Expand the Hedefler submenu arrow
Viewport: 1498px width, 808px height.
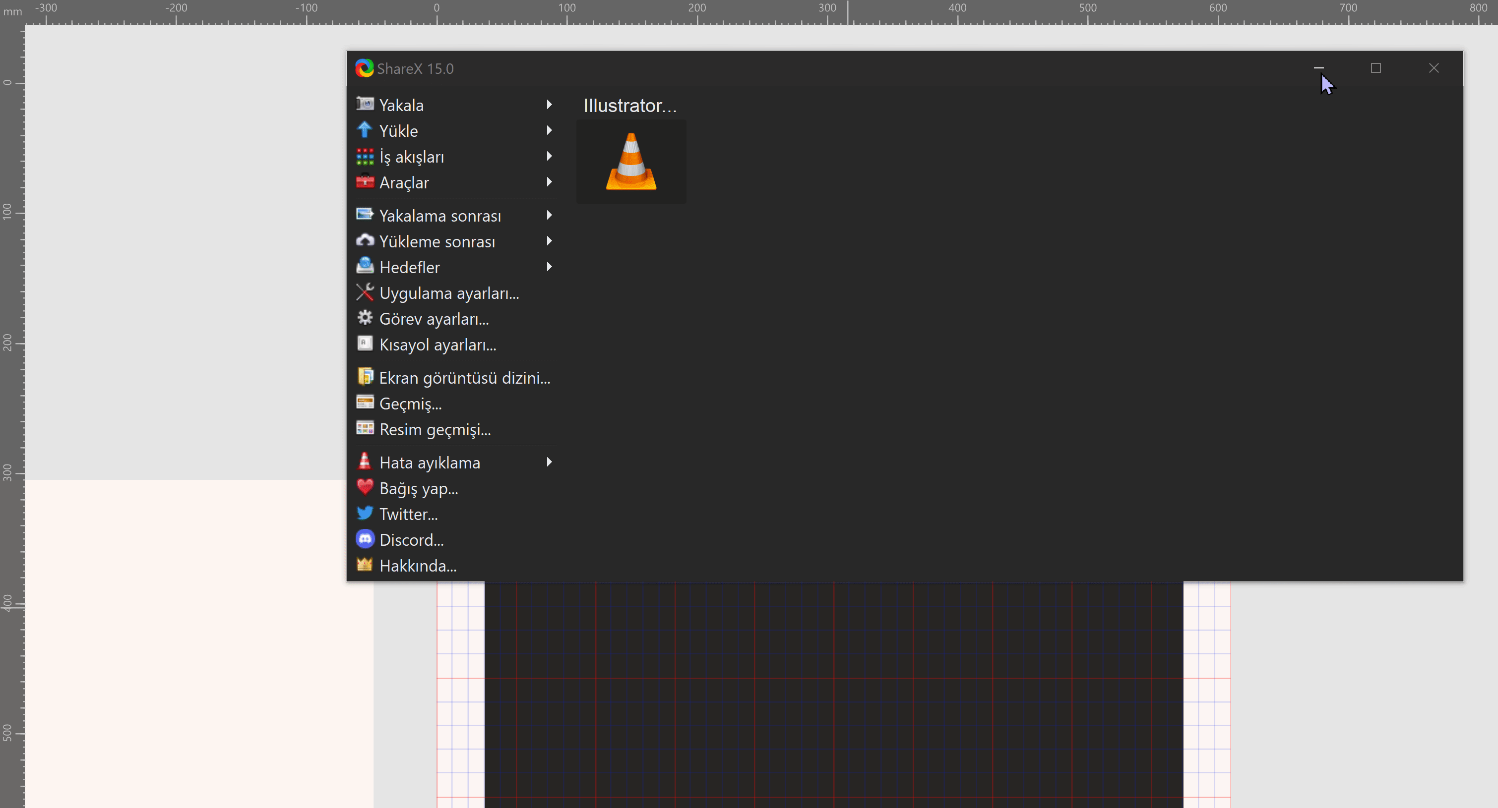pos(549,267)
